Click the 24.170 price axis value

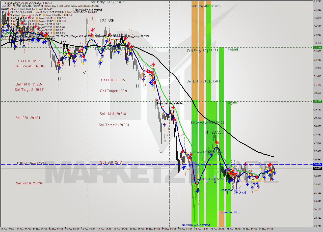point(317,209)
